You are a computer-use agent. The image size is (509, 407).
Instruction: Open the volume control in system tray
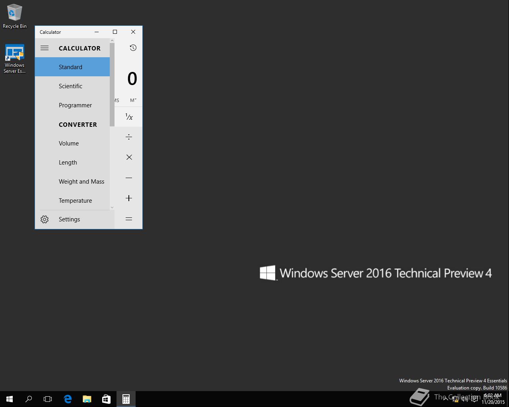click(x=465, y=399)
